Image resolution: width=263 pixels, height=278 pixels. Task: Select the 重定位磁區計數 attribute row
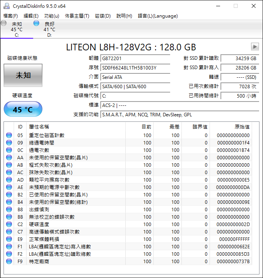click(x=128, y=135)
